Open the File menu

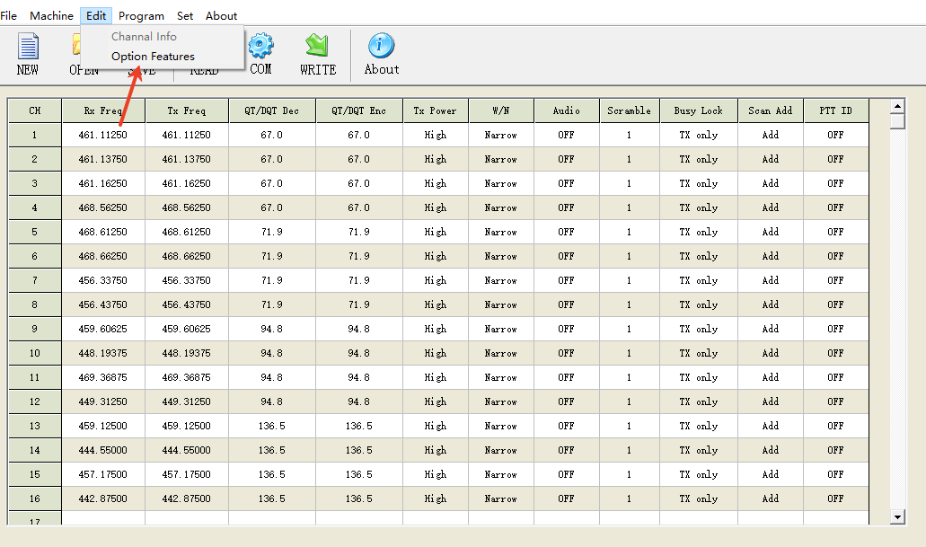pos(9,15)
